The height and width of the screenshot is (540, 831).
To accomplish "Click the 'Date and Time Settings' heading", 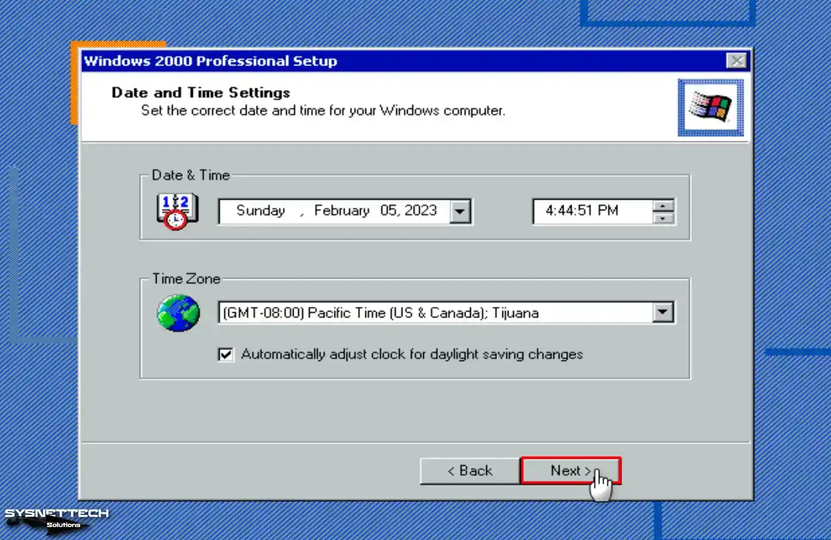I will point(201,93).
